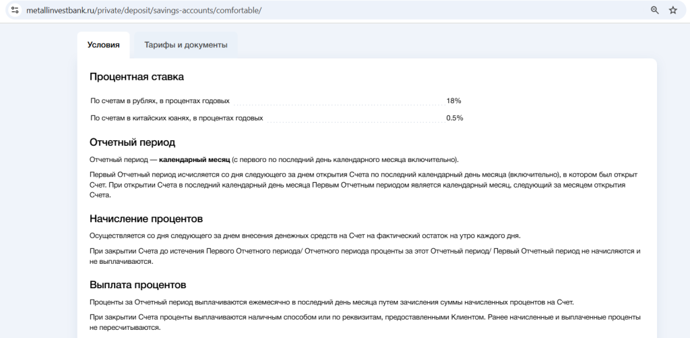Switch to the Условия tab

[x=103, y=45]
